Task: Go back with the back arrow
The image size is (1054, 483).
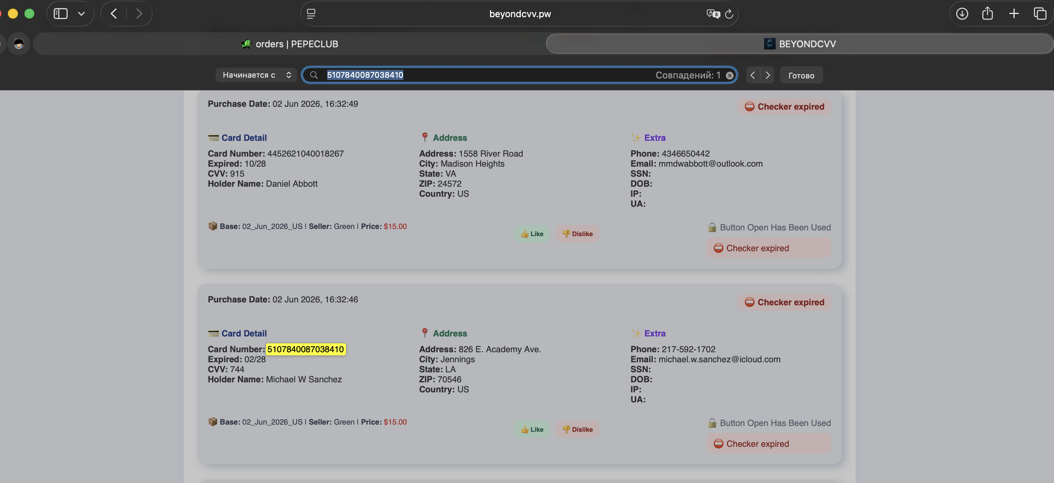Action: 114,14
